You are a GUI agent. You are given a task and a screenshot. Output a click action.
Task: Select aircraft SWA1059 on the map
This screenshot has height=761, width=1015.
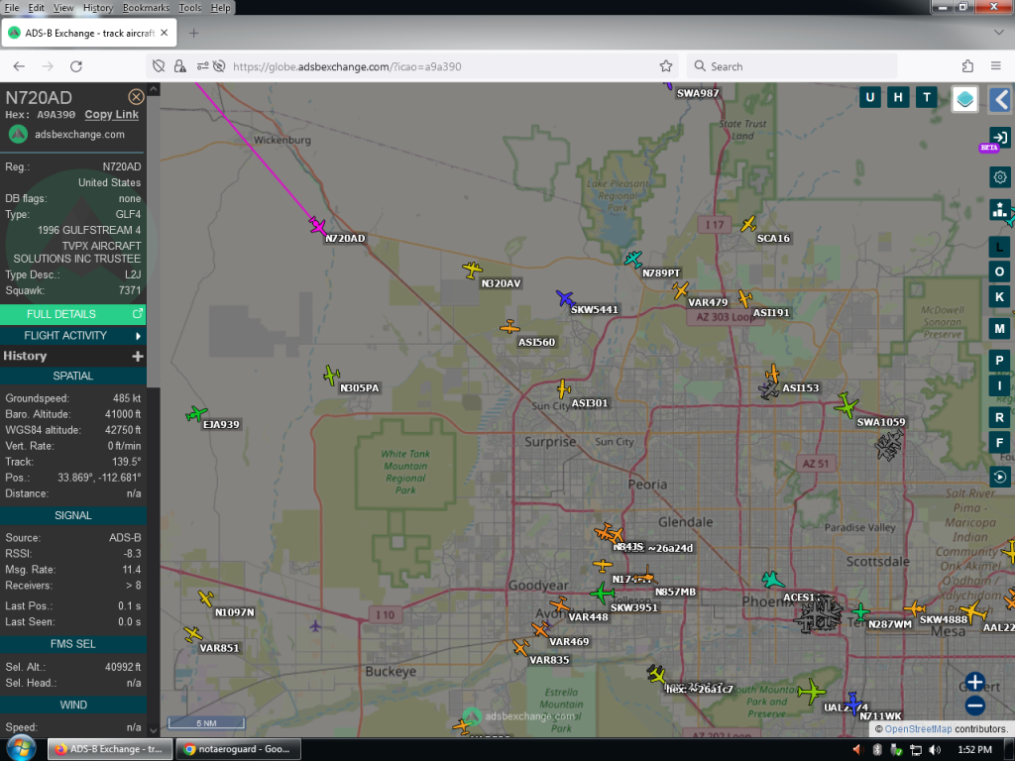tap(846, 405)
